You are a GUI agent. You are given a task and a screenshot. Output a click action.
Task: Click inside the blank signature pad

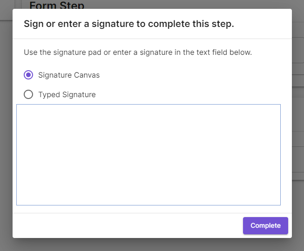click(x=148, y=154)
